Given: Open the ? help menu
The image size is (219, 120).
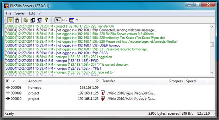Looking at the screenshot, I should tap(40, 13).
